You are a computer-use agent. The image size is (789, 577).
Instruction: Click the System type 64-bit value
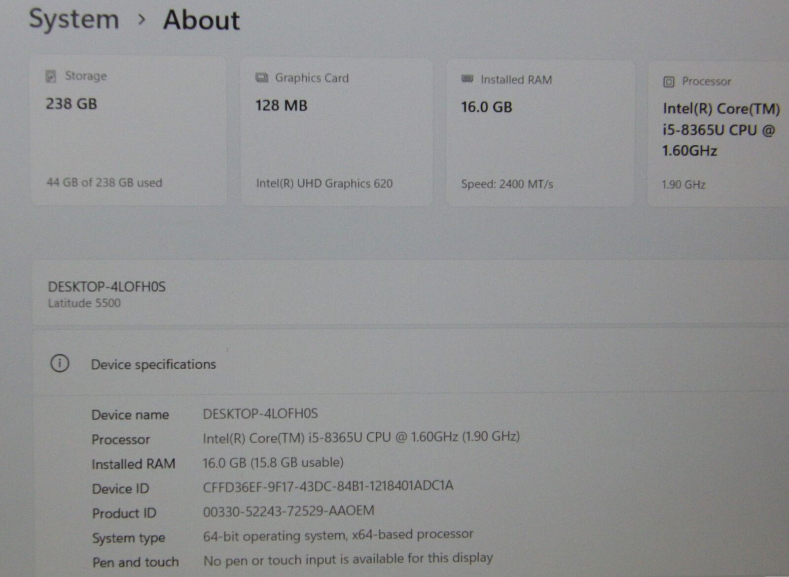338,535
